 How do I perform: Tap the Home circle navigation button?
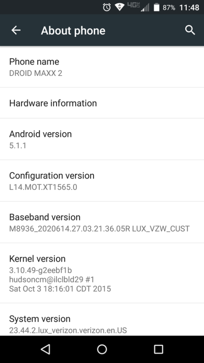(x=102, y=349)
